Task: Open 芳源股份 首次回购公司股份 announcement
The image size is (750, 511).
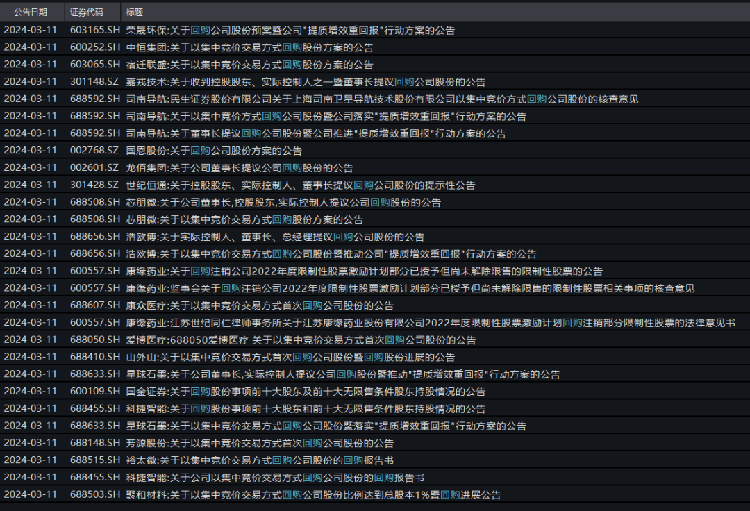Action: (260, 443)
